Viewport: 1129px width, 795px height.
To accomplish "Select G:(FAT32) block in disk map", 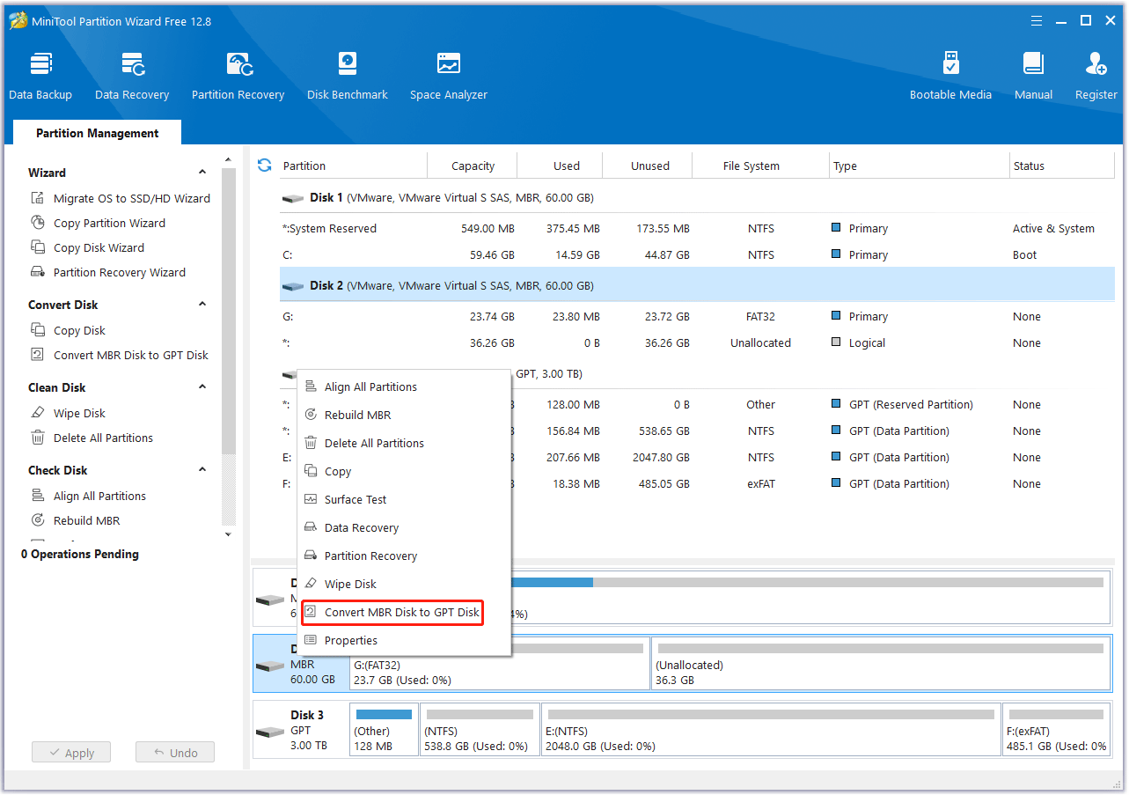I will [x=500, y=664].
